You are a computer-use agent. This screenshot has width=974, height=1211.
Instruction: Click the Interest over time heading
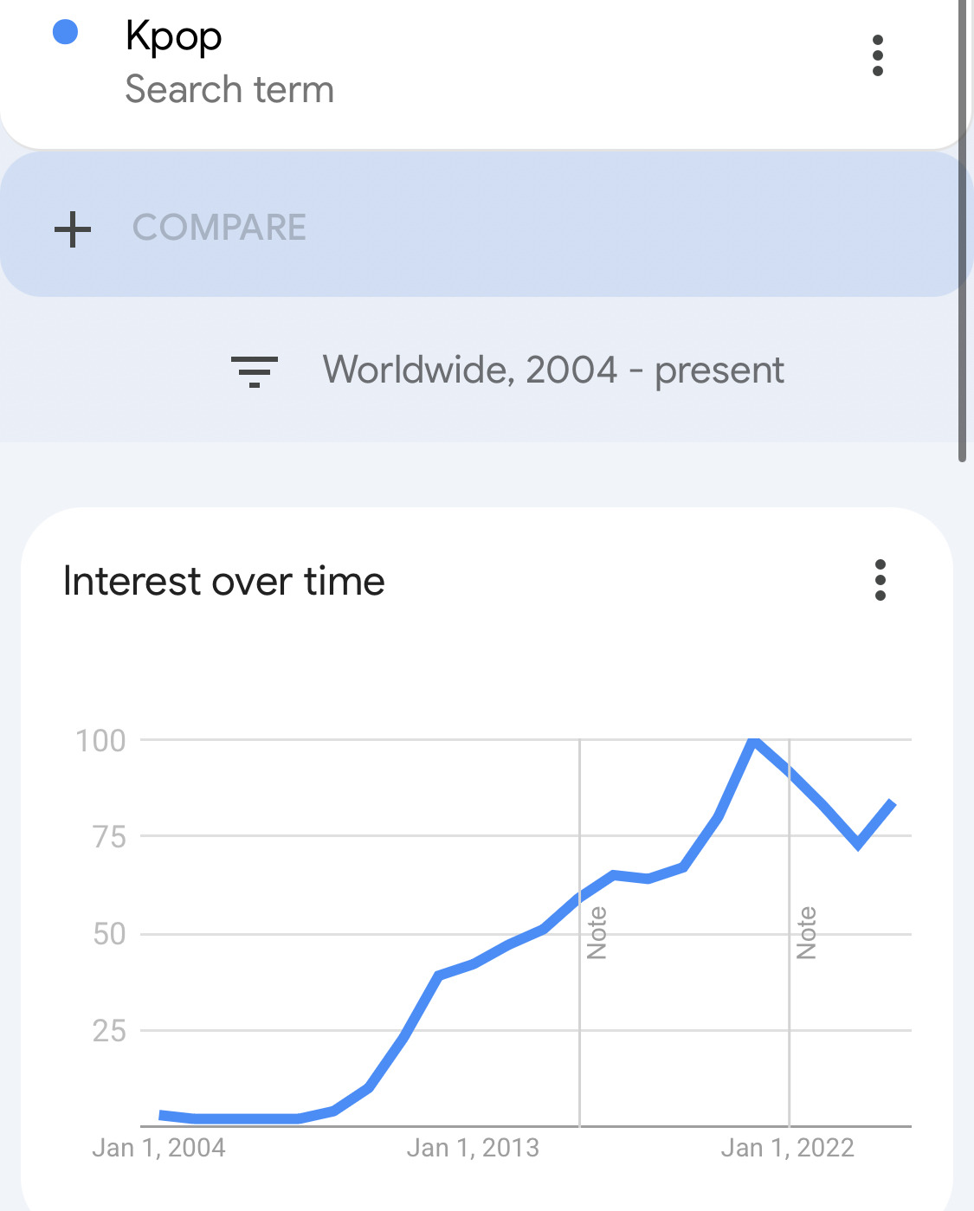tap(224, 581)
